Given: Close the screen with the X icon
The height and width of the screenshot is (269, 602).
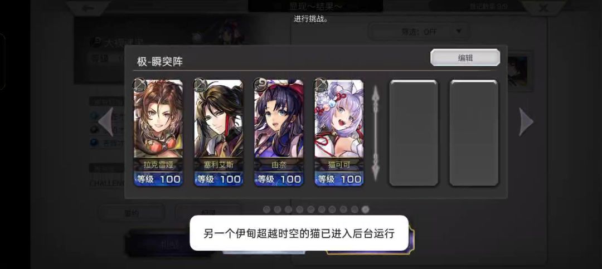Looking at the screenshot, I should [543, 8].
